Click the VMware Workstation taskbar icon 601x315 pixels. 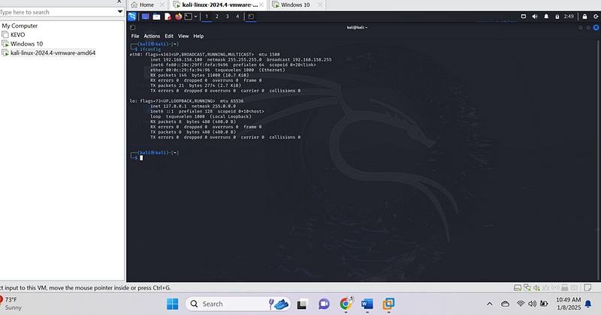388,304
